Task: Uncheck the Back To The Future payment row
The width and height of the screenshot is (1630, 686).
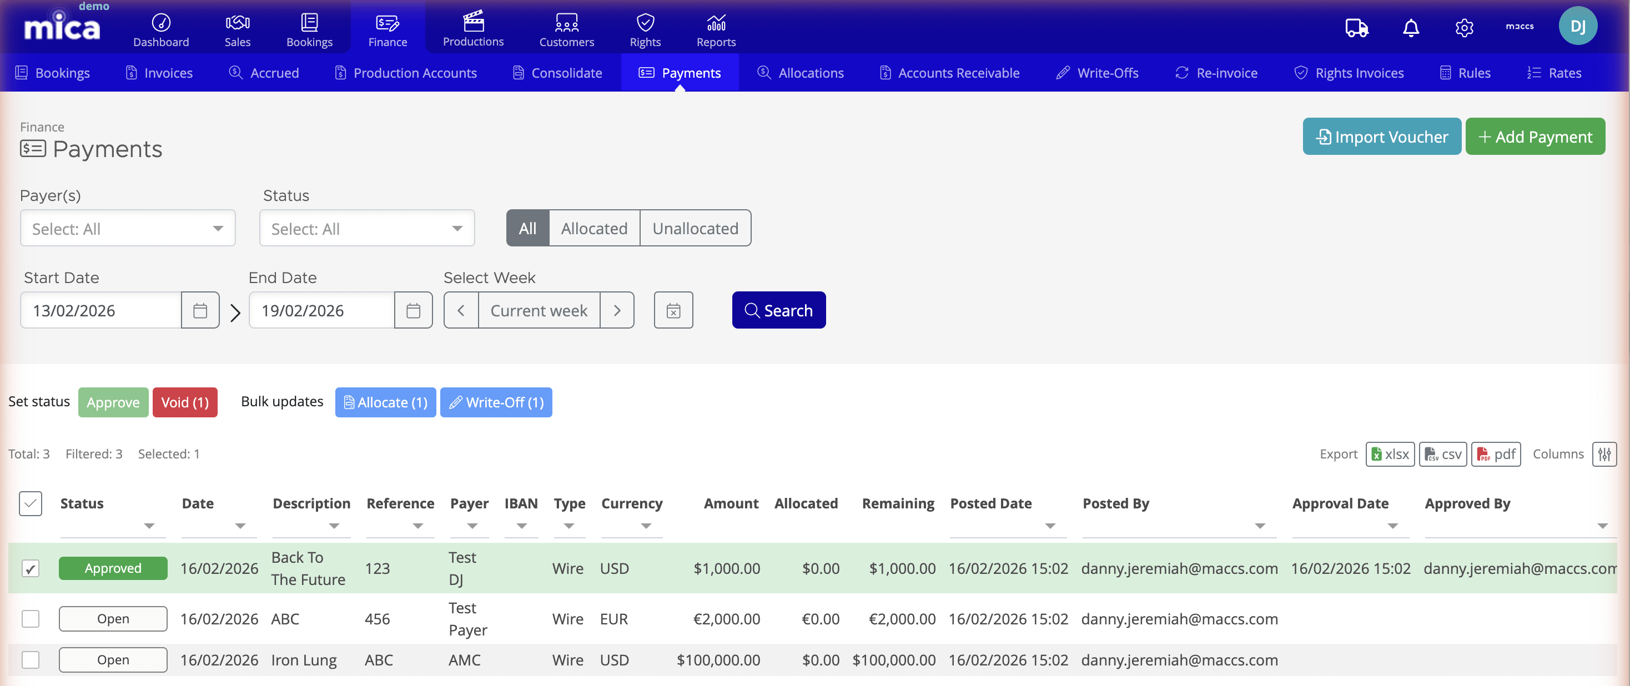Action: (x=30, y=568)
